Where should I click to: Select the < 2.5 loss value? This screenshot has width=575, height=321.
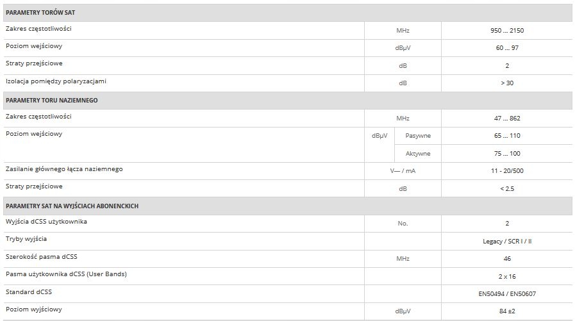[x=506, y=188]
